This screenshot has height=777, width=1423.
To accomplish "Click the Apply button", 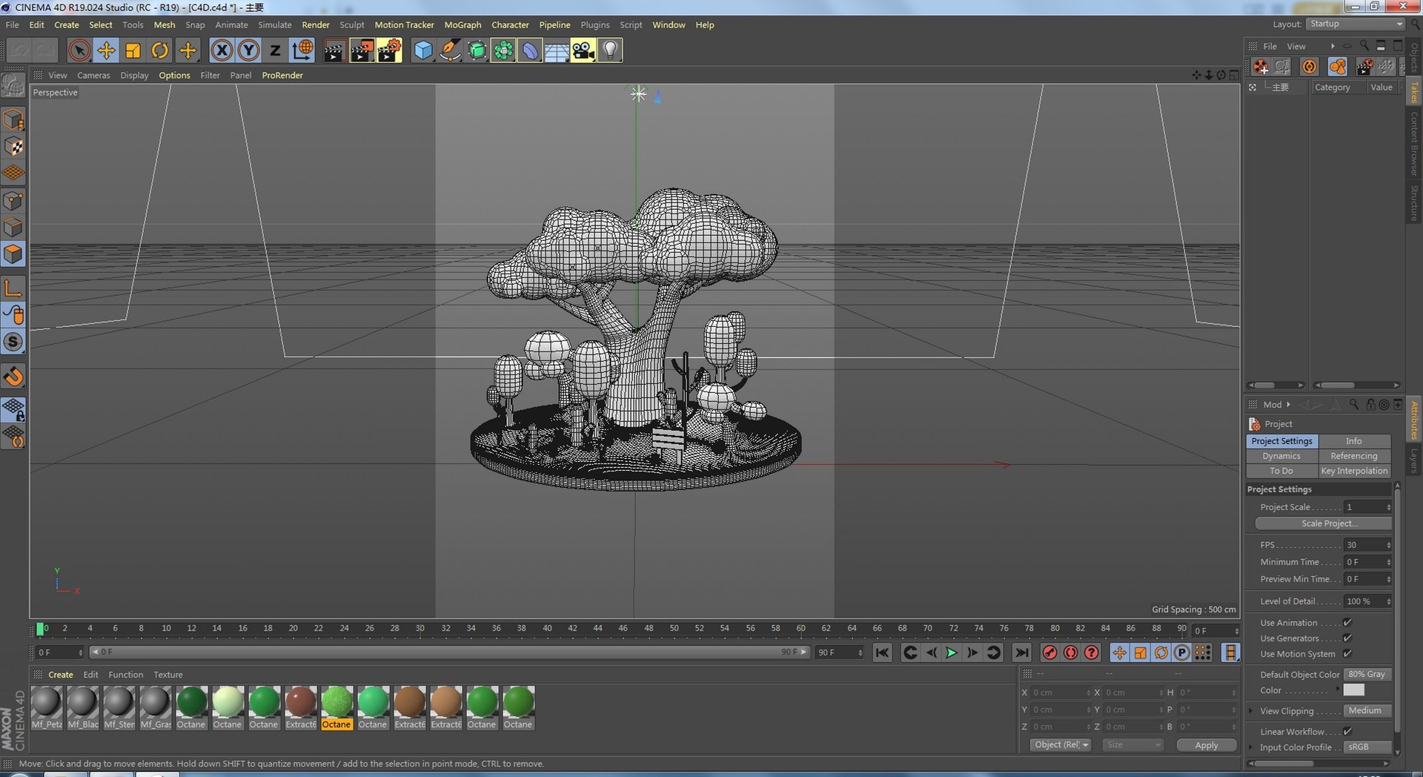I will coord(1207,745).
